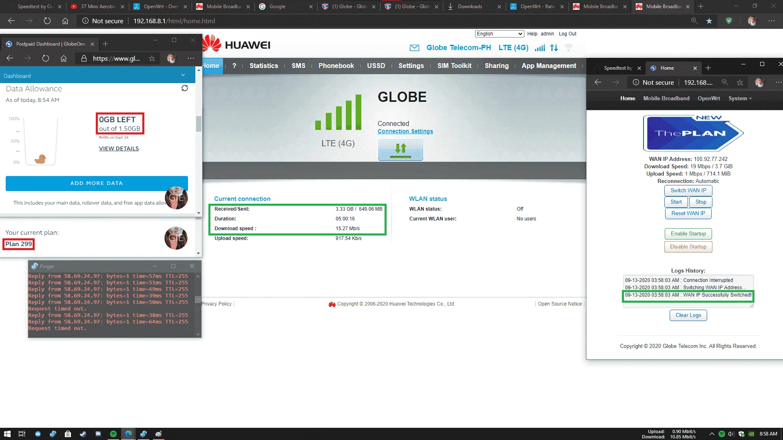Reload the main browser page at 192.168.8.1
783x440 pixels.
tap(47, 21)
